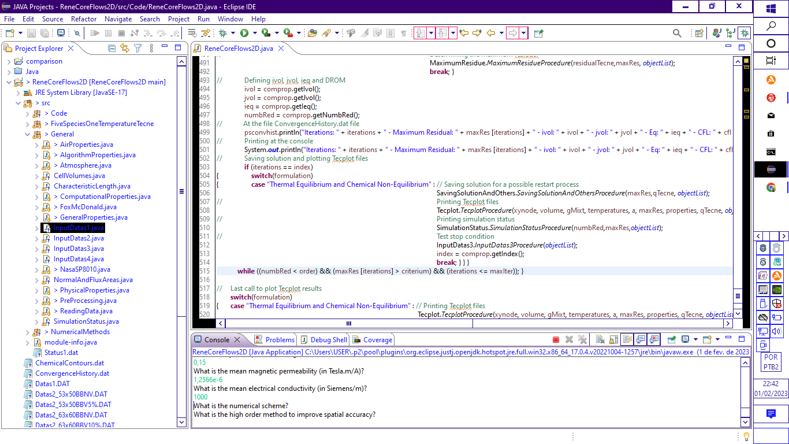Click the Project Explorer vertical scrollbar thumb

point(181,191)
